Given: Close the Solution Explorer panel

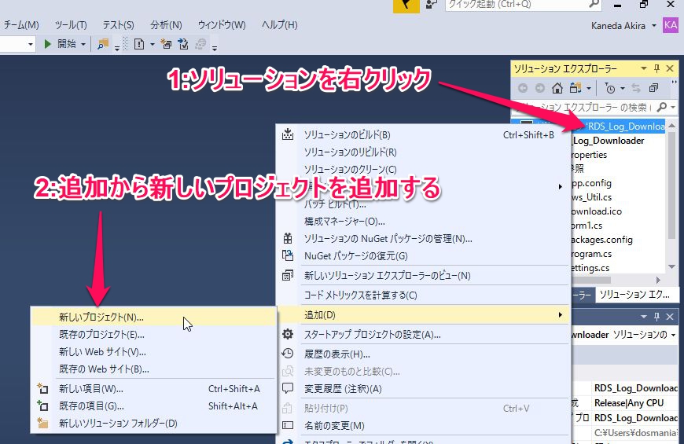Looking at the screenshot, I should [x=670, y=69].
